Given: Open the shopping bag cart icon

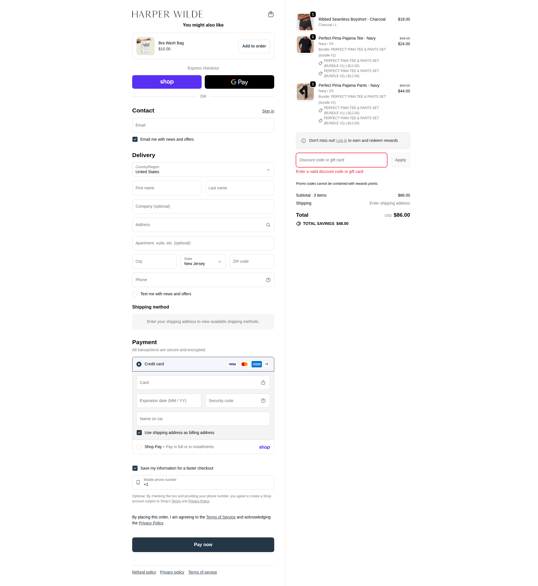Looking at the screenshot, I should (x=271, y=14).
